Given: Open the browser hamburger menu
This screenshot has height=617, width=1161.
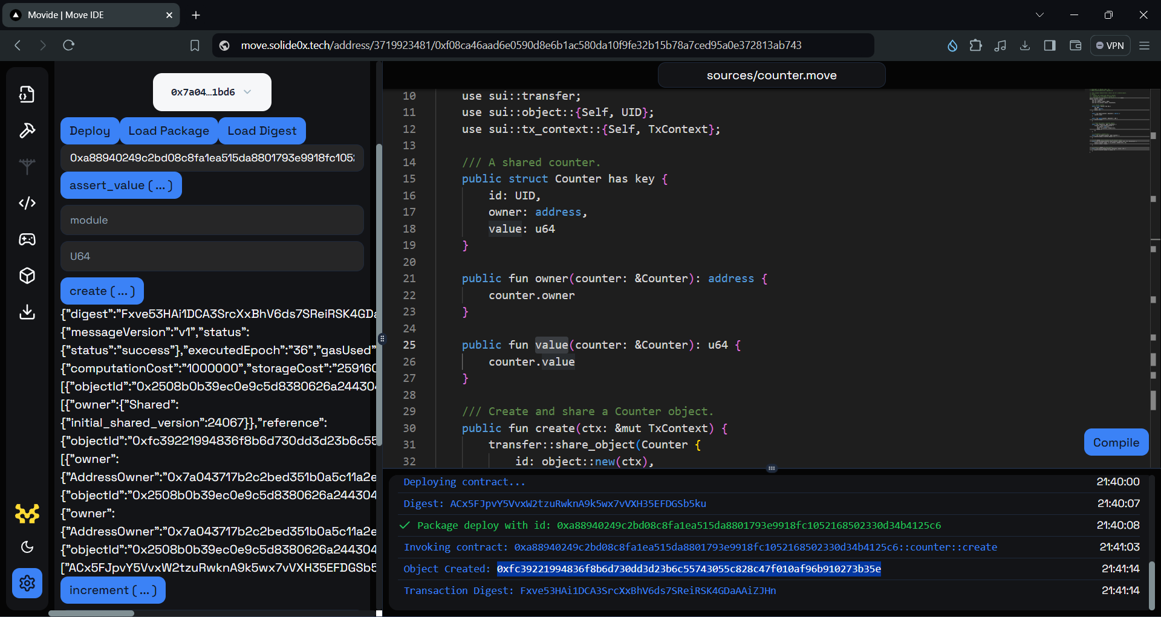Looking at the screenshot, I should point(1145,45).
